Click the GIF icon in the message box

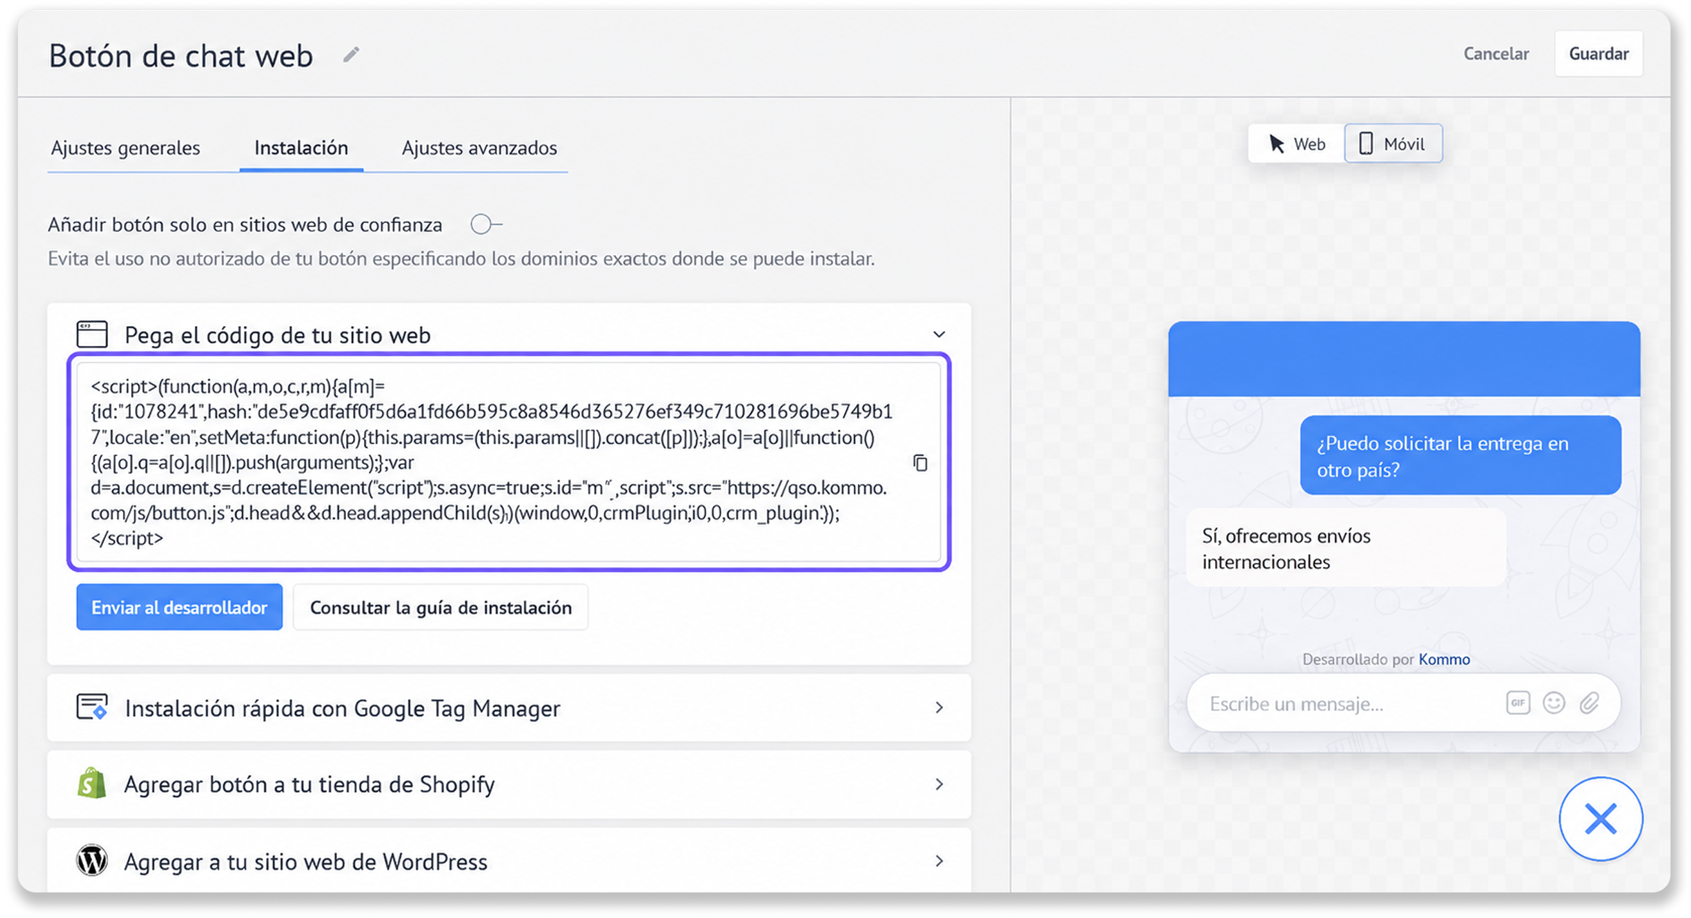1518,703
